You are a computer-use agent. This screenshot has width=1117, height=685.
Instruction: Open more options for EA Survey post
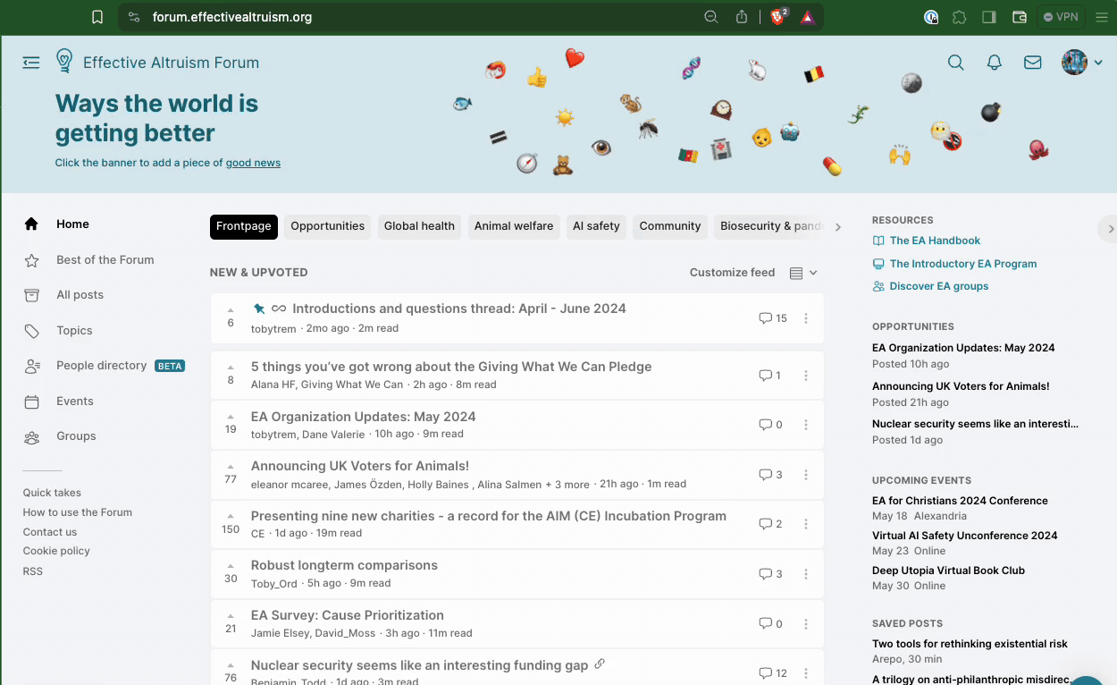coord(806,624)
